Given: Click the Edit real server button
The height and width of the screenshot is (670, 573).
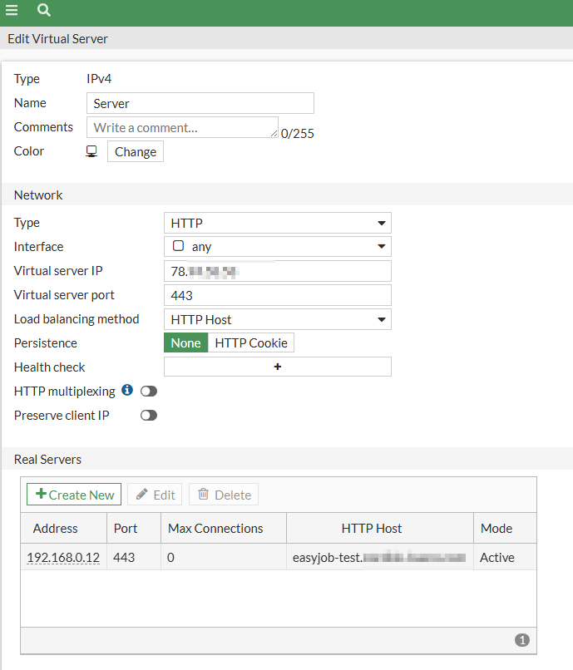Looking at the screenshot, I should 155,495.
